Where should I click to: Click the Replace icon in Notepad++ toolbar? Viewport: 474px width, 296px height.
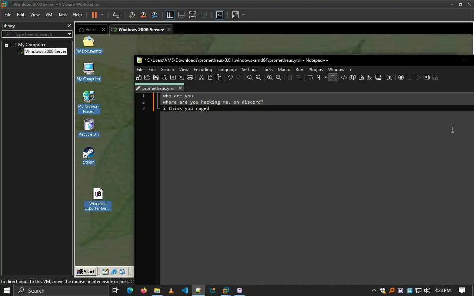[258, 77]
